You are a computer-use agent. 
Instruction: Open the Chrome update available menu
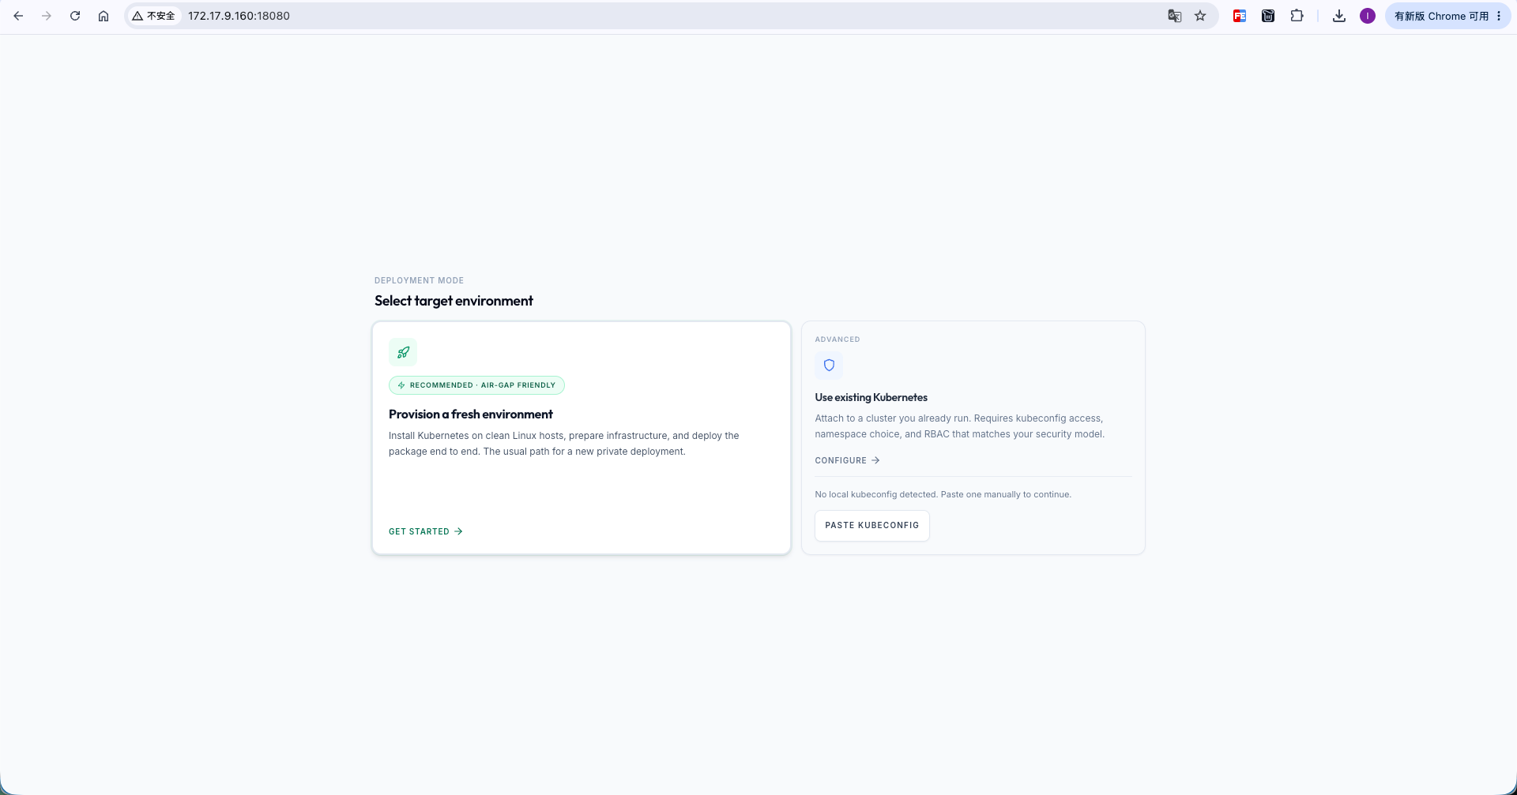pyautogui.click(x=1447, y=16)
